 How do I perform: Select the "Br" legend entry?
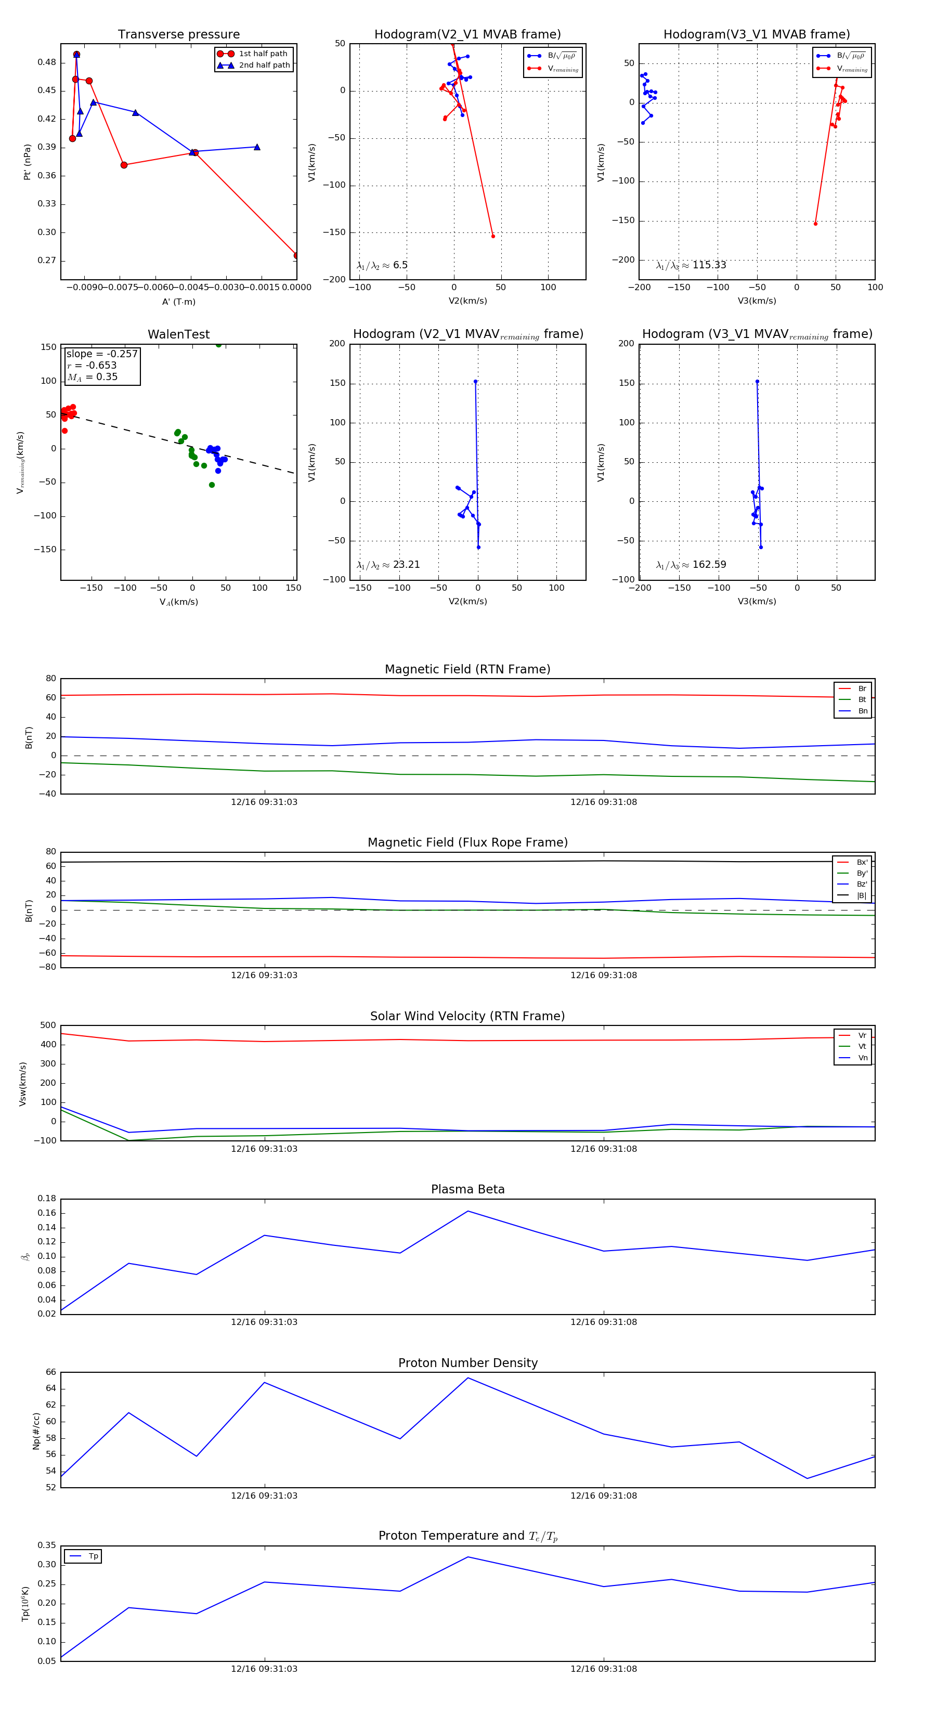pyautogui.click(x=853, y=689)
